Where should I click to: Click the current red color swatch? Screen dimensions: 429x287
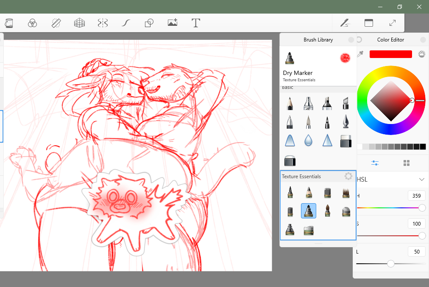pos(390,54)
